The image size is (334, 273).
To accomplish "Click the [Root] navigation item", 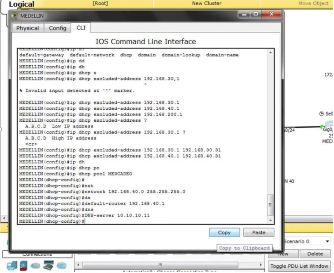I will pos(100,4).
